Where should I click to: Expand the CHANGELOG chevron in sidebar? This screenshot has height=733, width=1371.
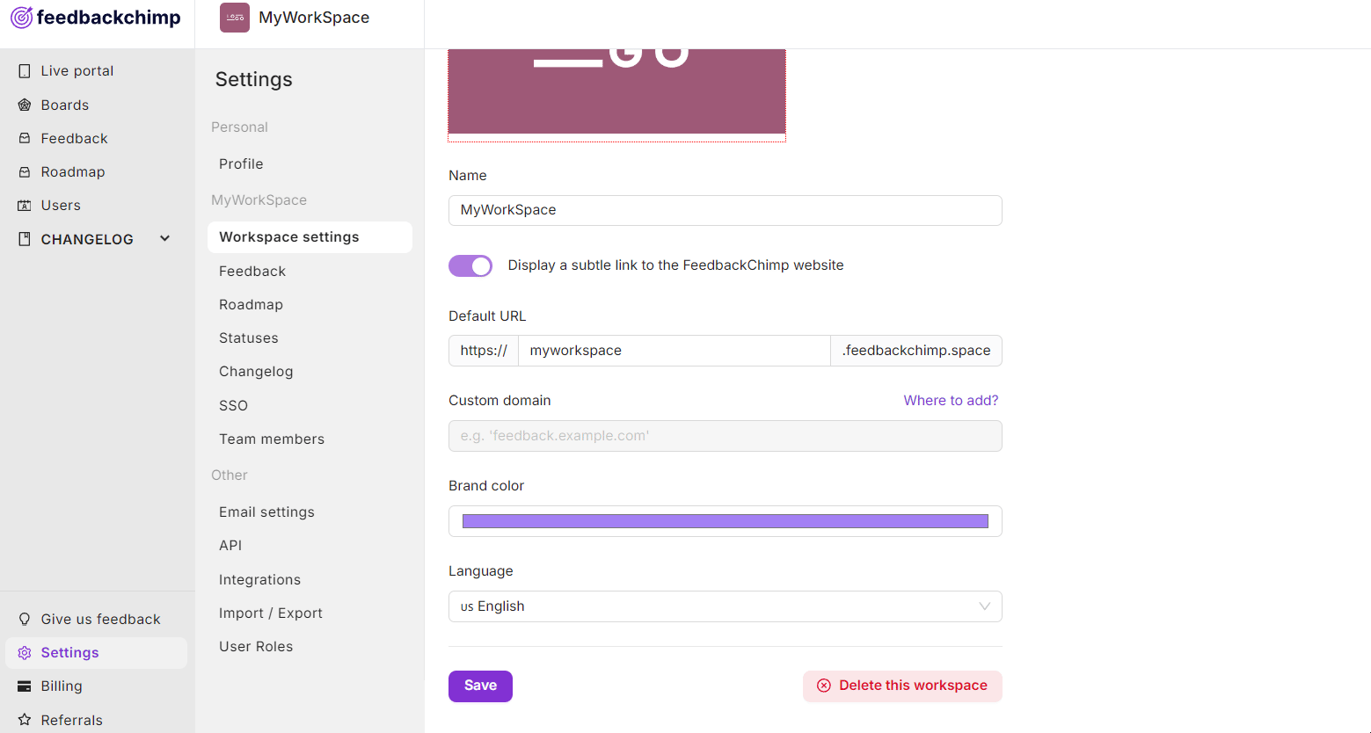pos(164,239)
